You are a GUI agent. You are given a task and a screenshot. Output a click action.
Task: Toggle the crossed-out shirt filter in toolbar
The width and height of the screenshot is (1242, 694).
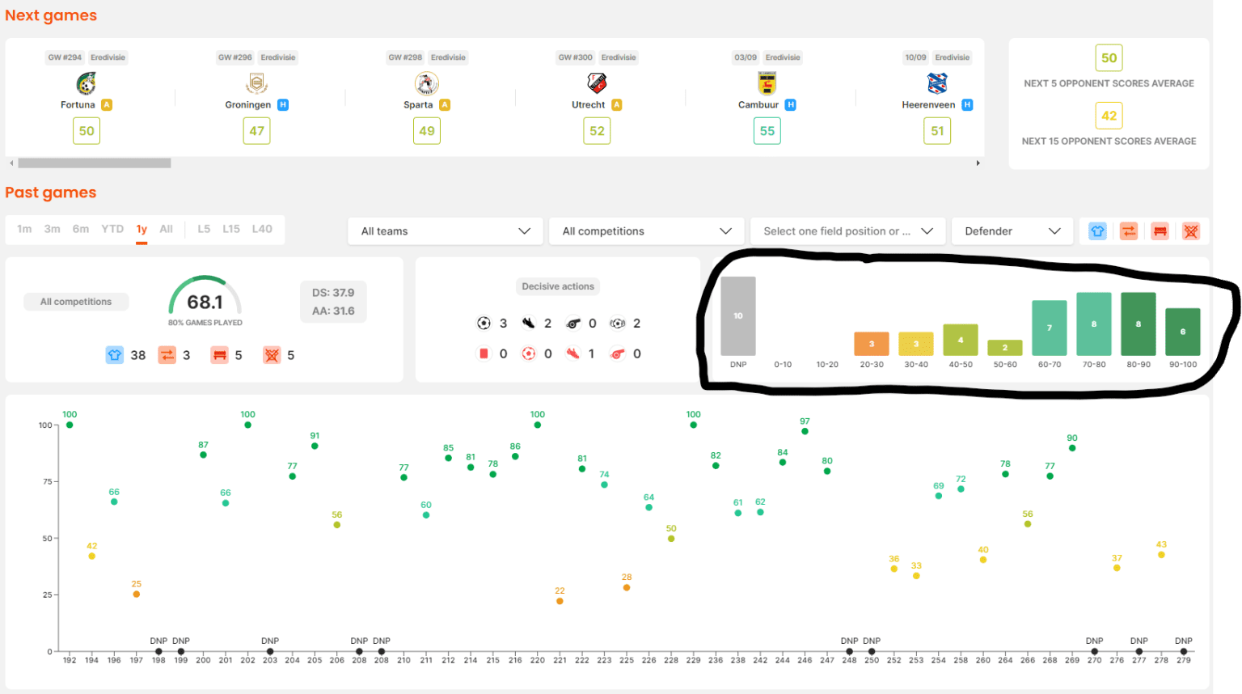(x=1191, y=231)
